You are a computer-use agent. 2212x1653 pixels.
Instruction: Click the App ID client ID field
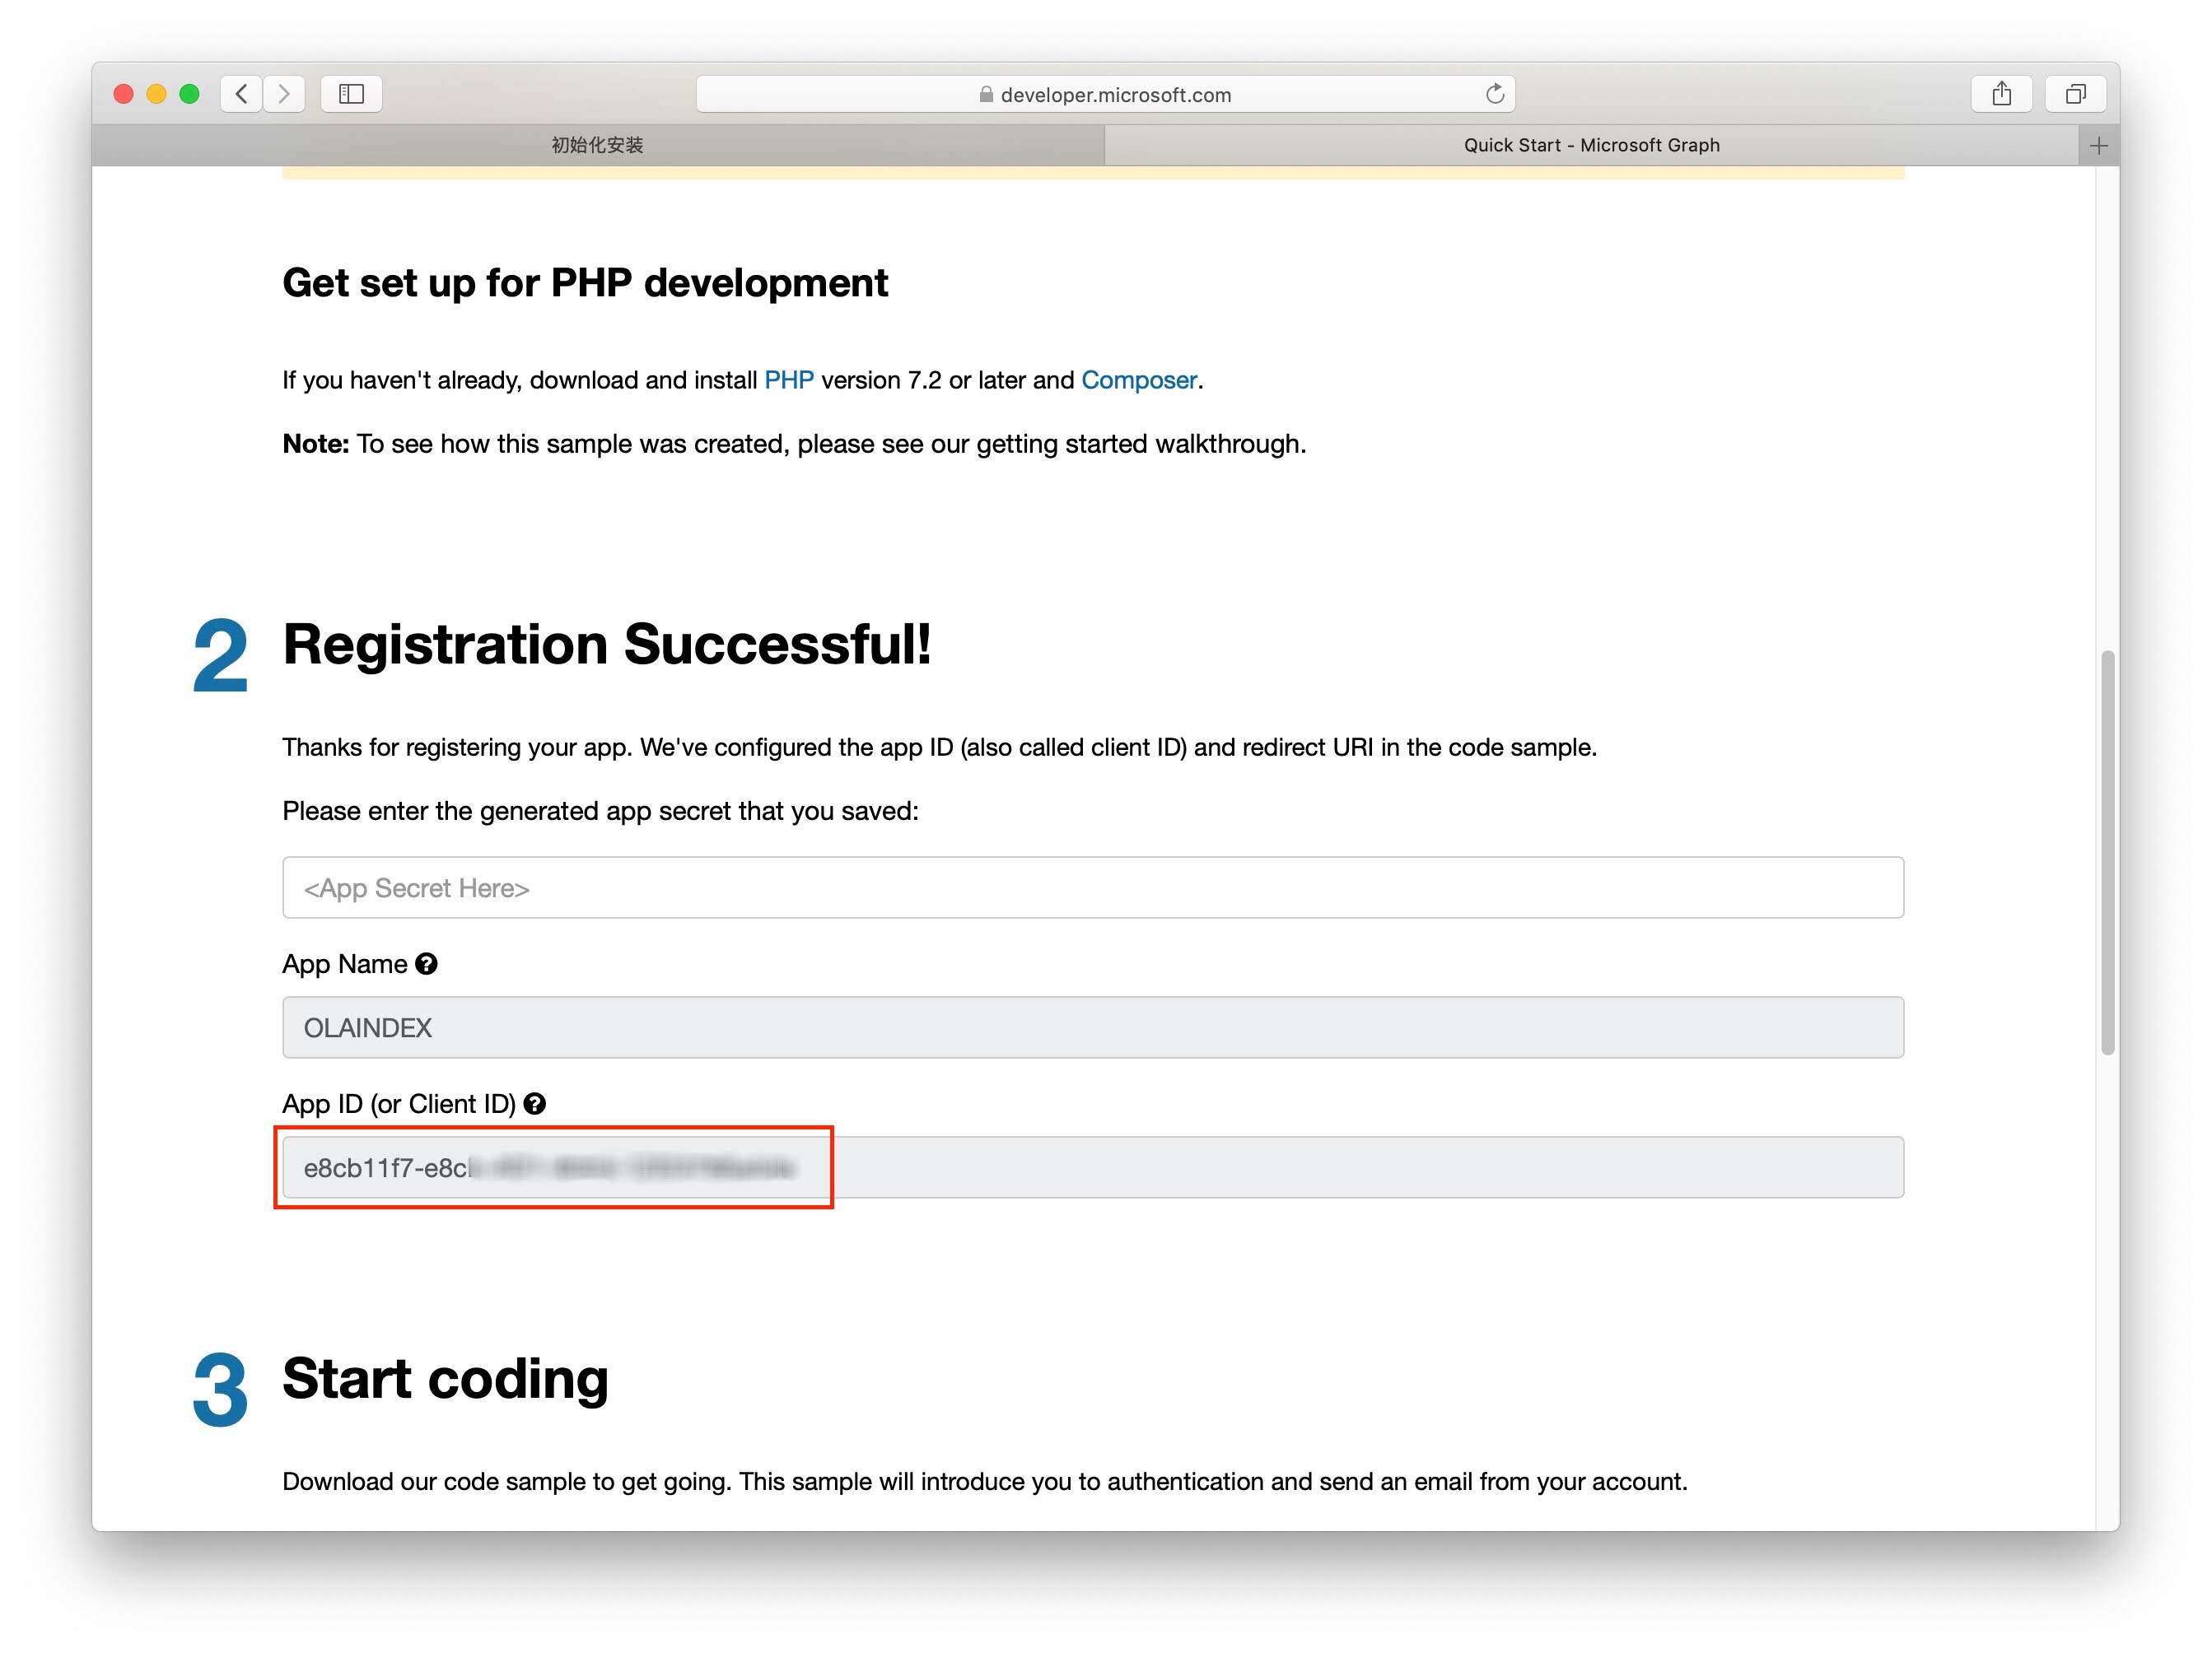(x=1092, y=1167)
